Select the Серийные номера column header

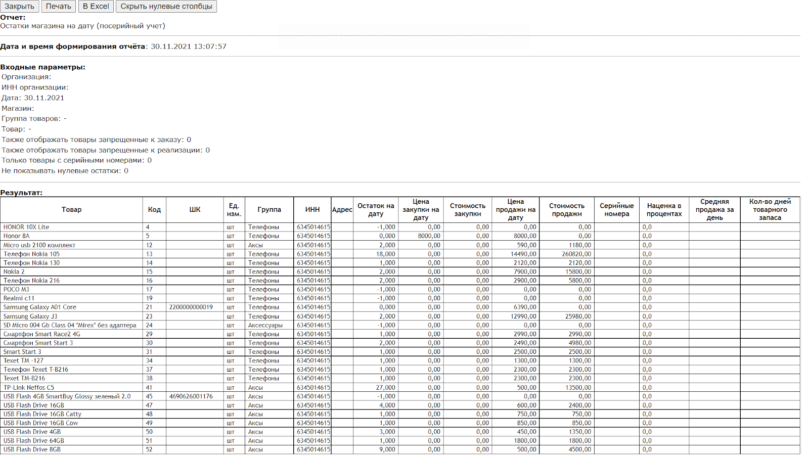[616, 210]
